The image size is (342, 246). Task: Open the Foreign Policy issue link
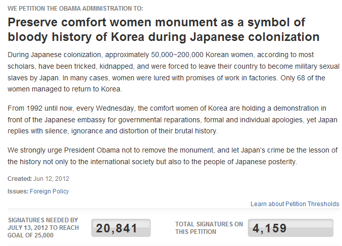coord(49,191)
